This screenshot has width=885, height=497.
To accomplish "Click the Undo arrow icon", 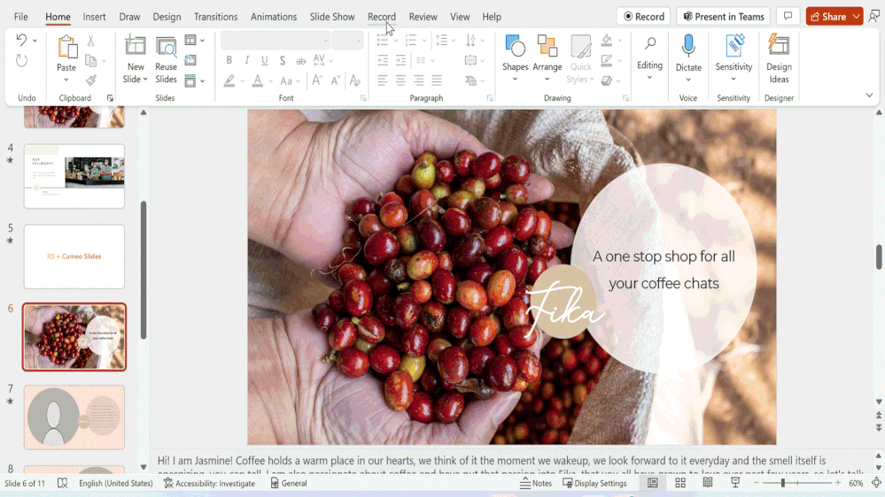I will [21, 41].
